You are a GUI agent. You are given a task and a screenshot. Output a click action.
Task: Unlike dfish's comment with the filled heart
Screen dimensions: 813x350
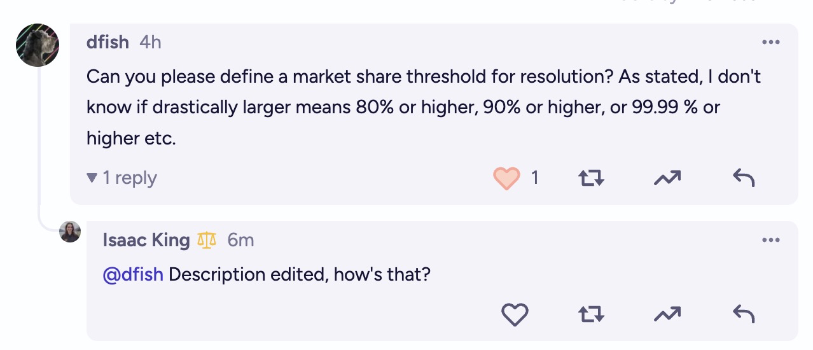click(x=506, y=178)
